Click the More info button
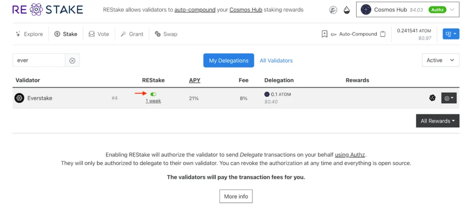 236,196
